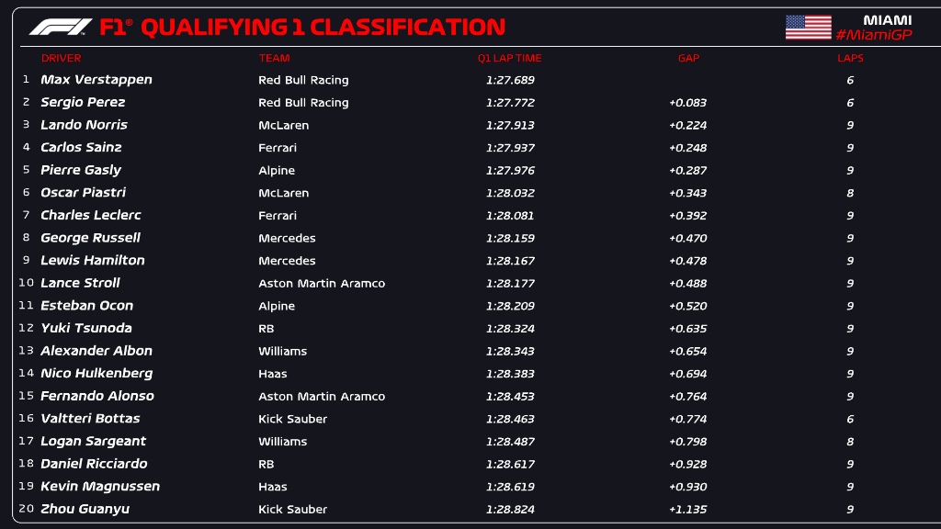Select Lando Norris in the classification
The image size is (941, 529).
tap(84, 125)
